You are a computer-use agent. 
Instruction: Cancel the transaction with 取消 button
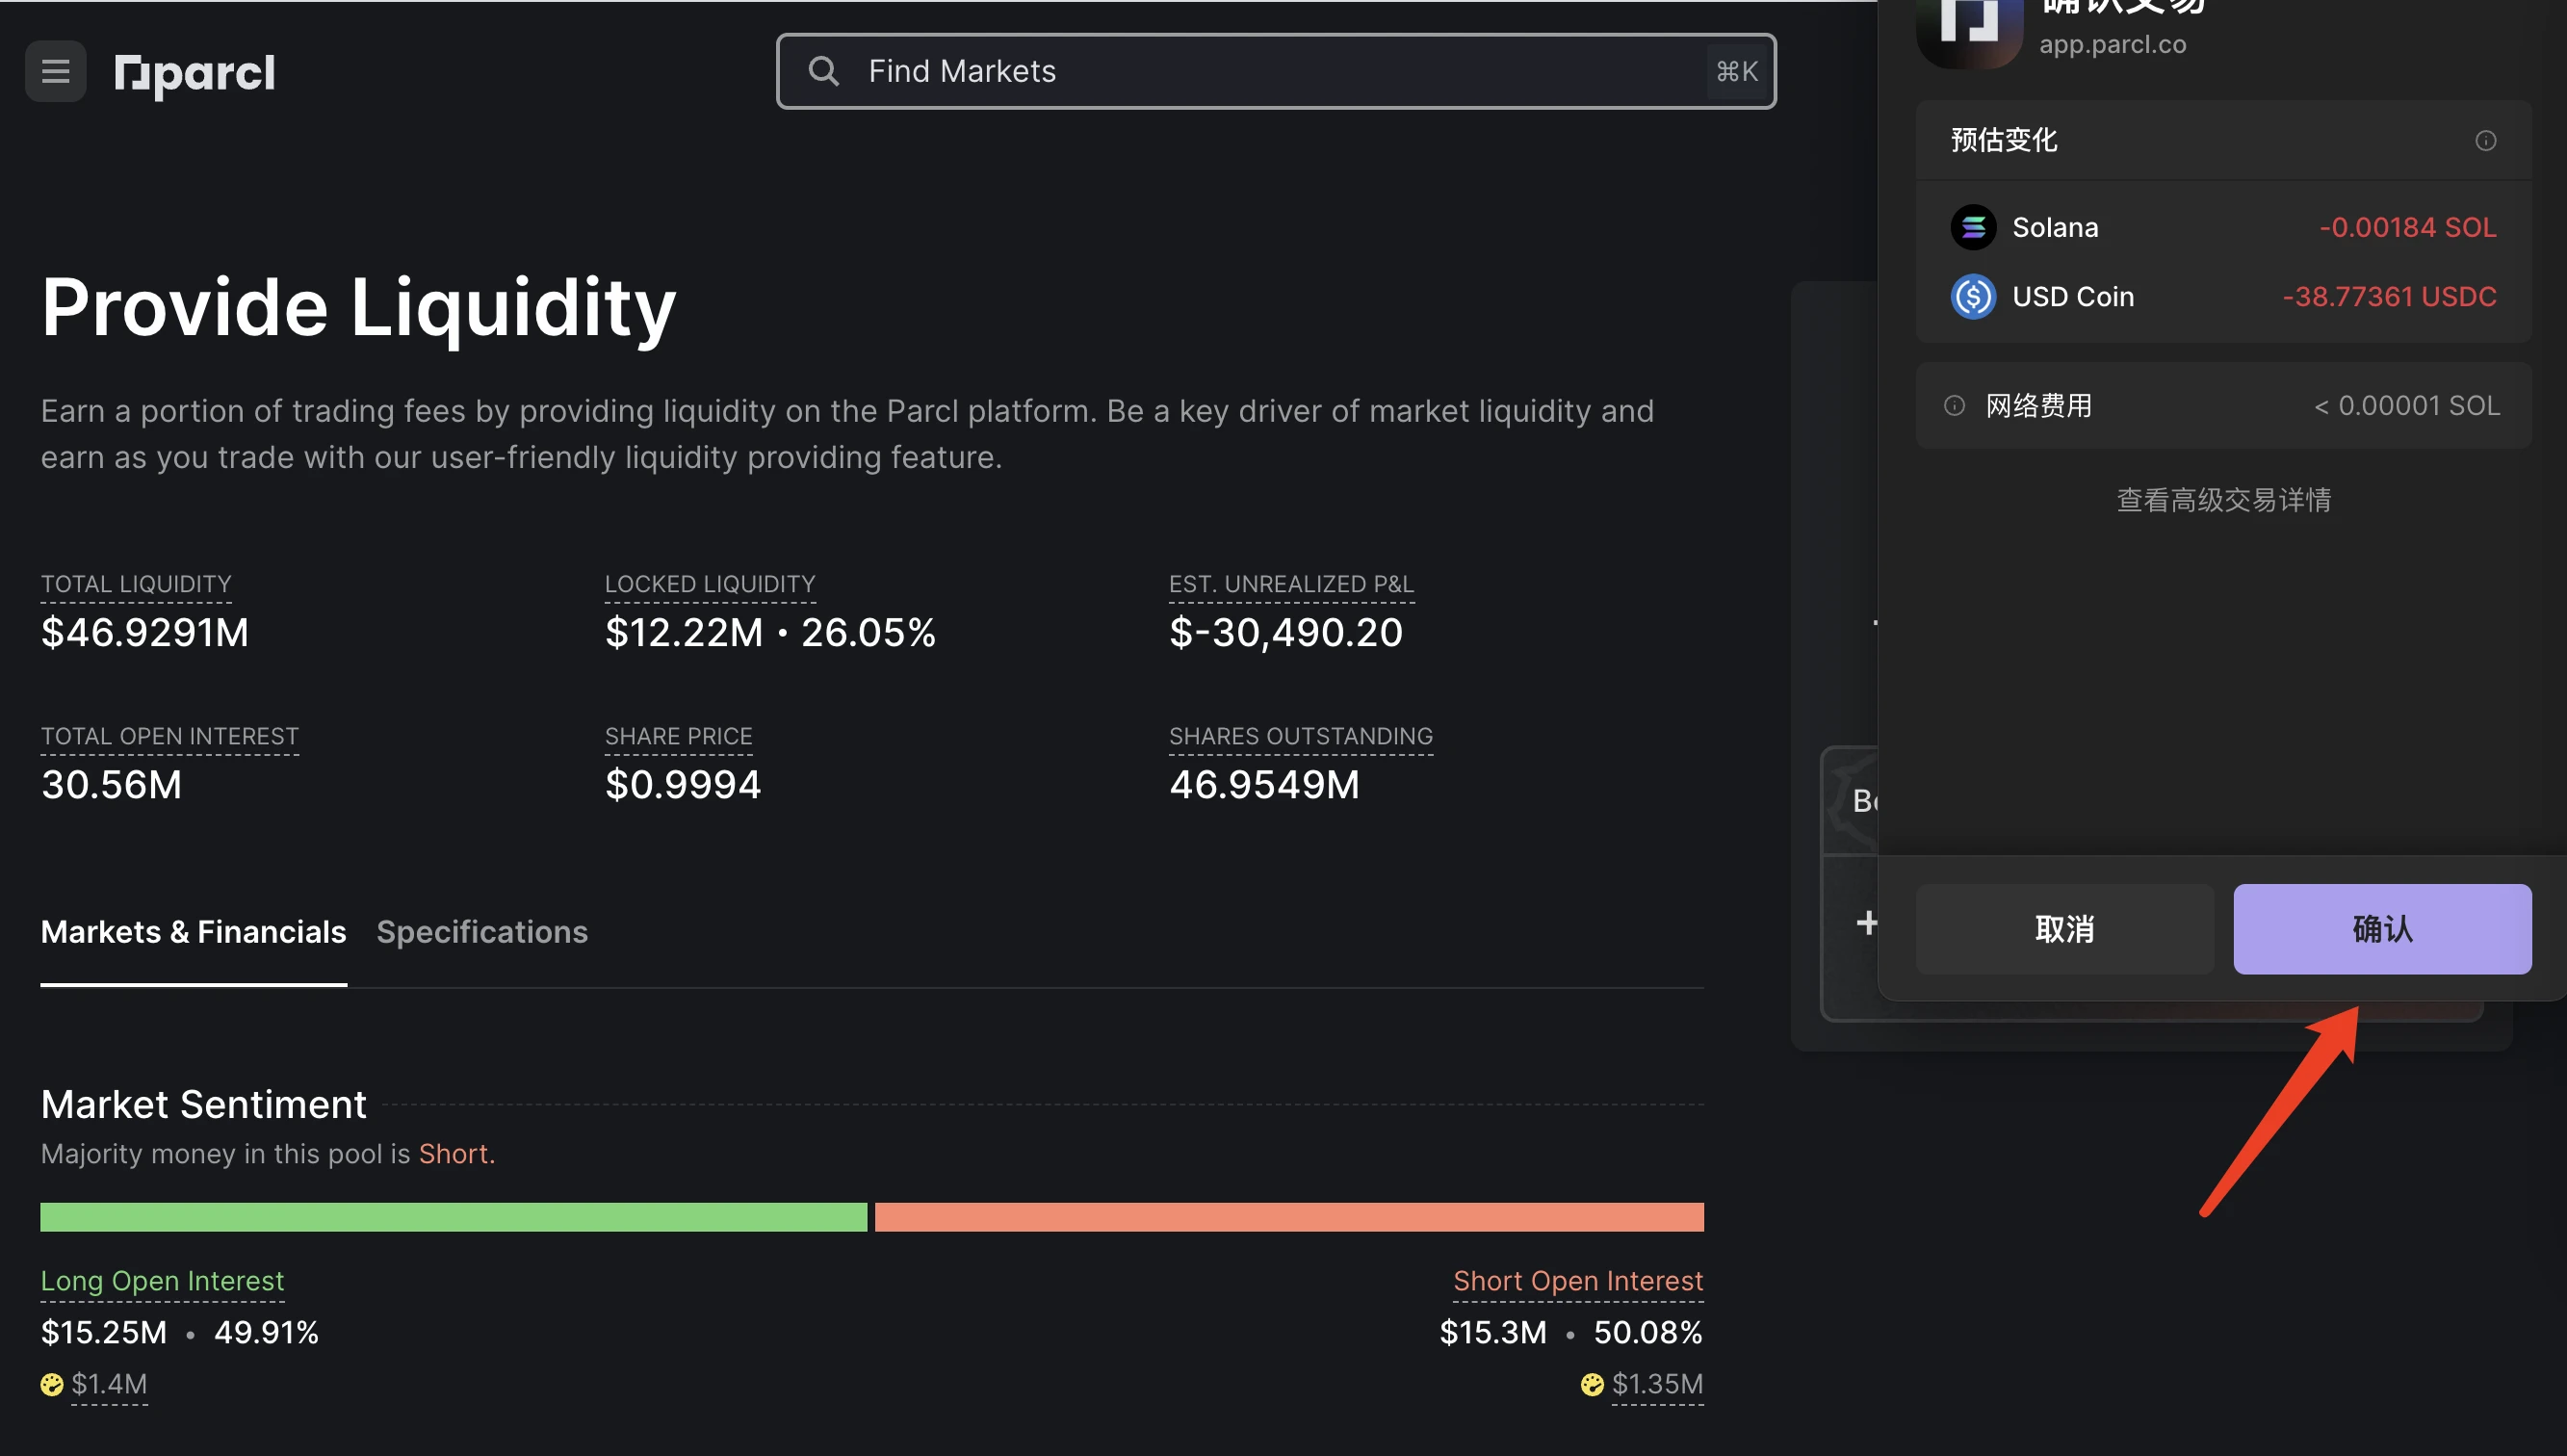point(2064,929)
